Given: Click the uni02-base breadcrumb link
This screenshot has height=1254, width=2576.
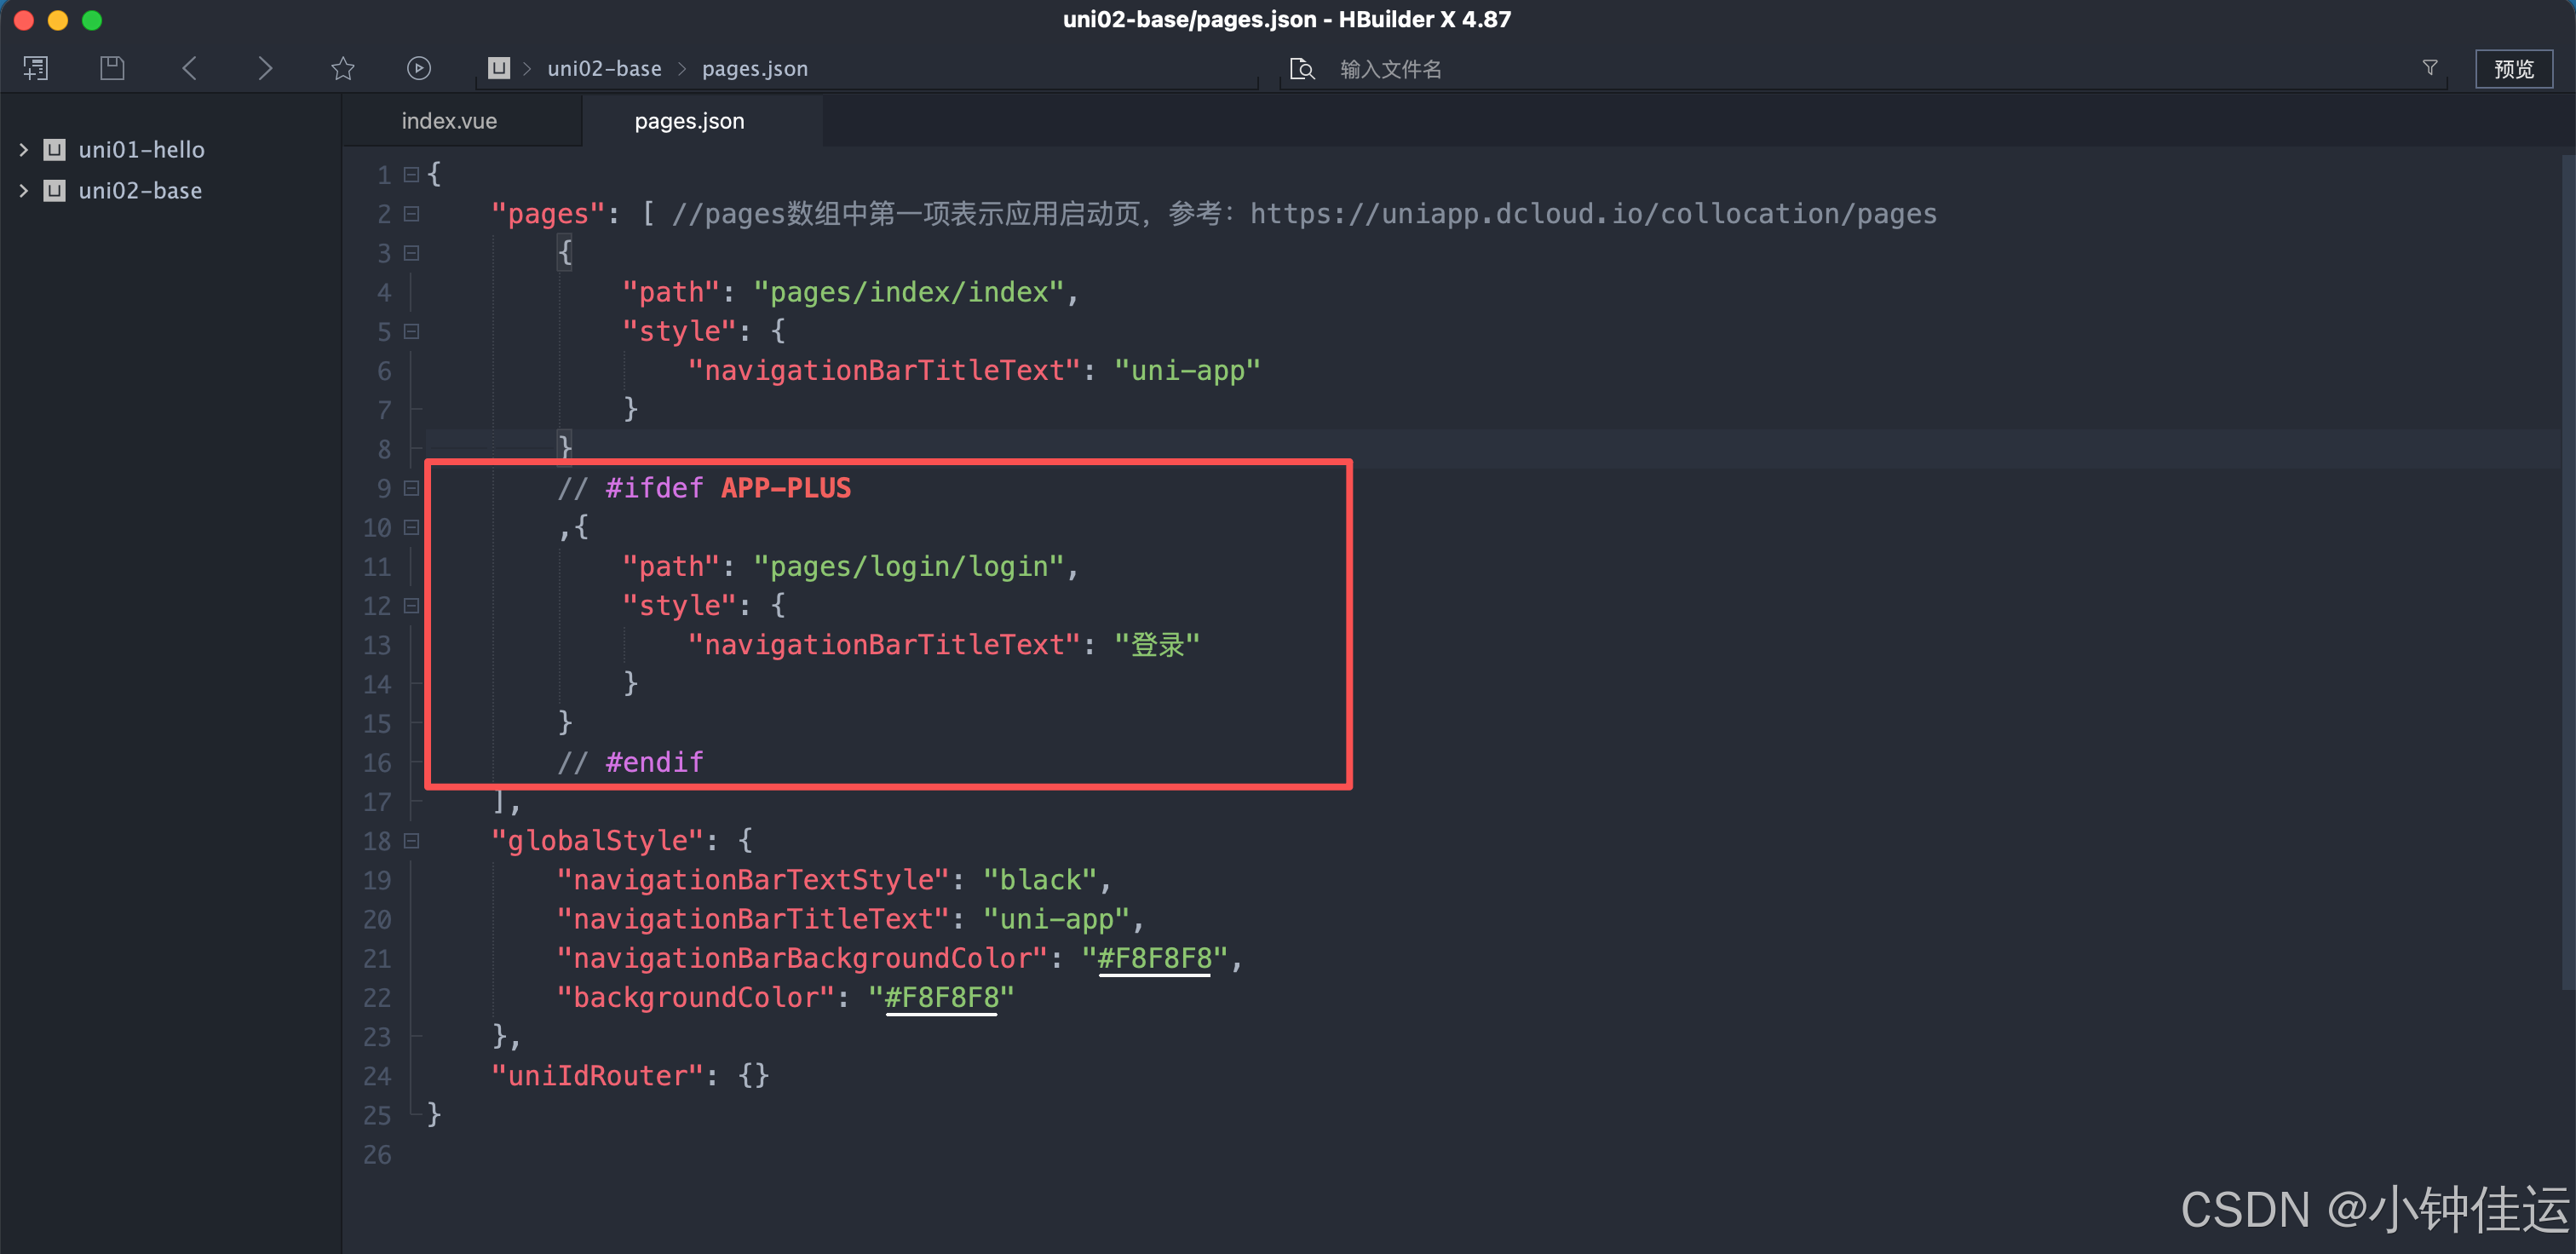Looking at the screenshot, I should pos(604,68).
